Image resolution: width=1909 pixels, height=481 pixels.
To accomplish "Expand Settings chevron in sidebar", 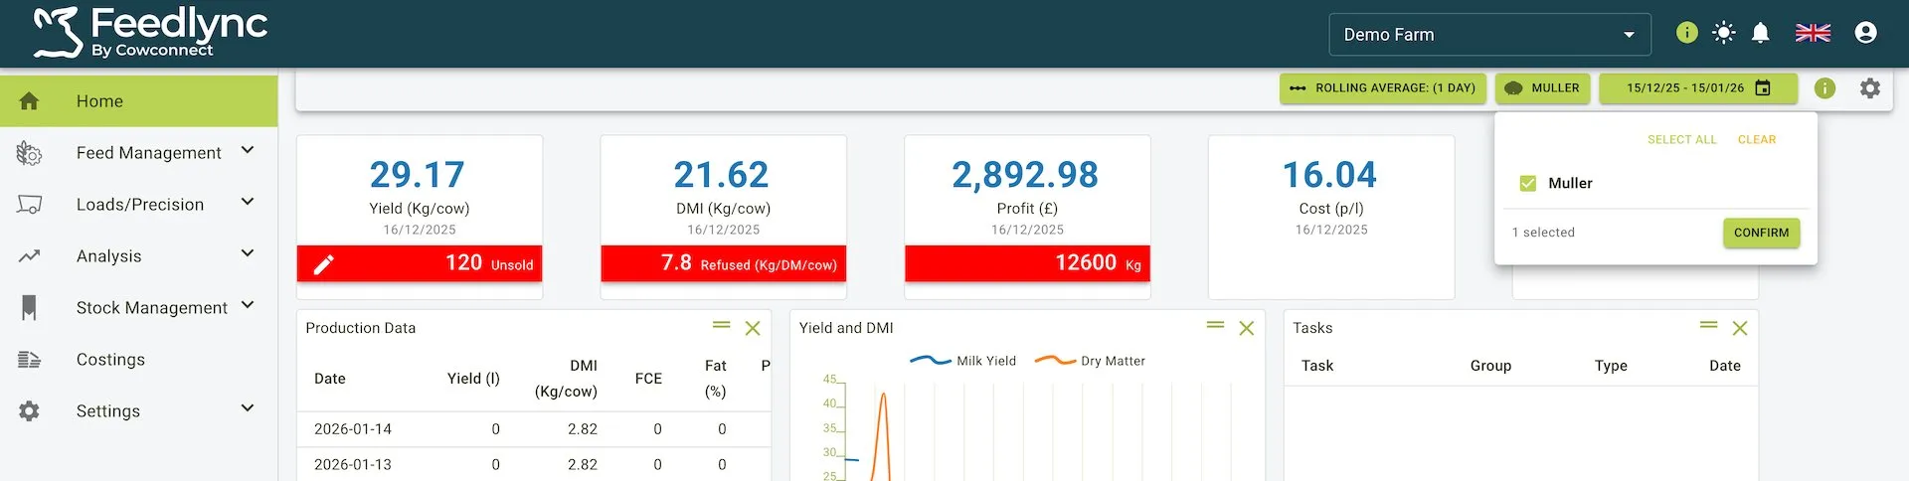I will (x=248, y=408).
